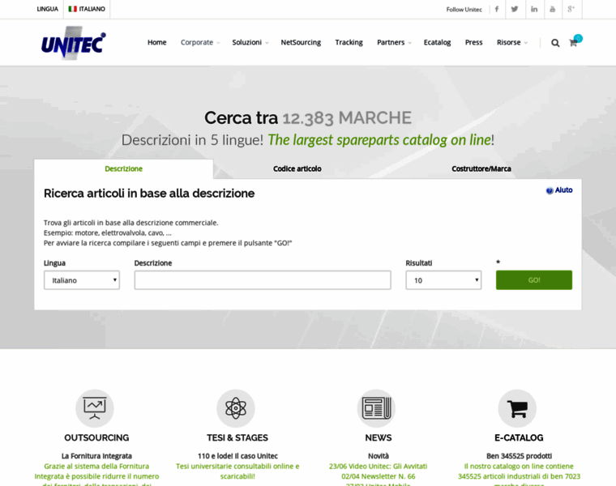Click the 'LINGUA' label at top
The image size is (616, 486).
pos(47,9)
